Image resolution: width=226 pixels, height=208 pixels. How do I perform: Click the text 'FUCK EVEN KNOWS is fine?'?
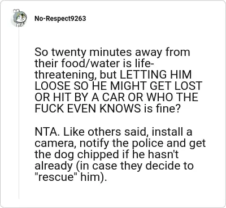click(x=108, y=108)
